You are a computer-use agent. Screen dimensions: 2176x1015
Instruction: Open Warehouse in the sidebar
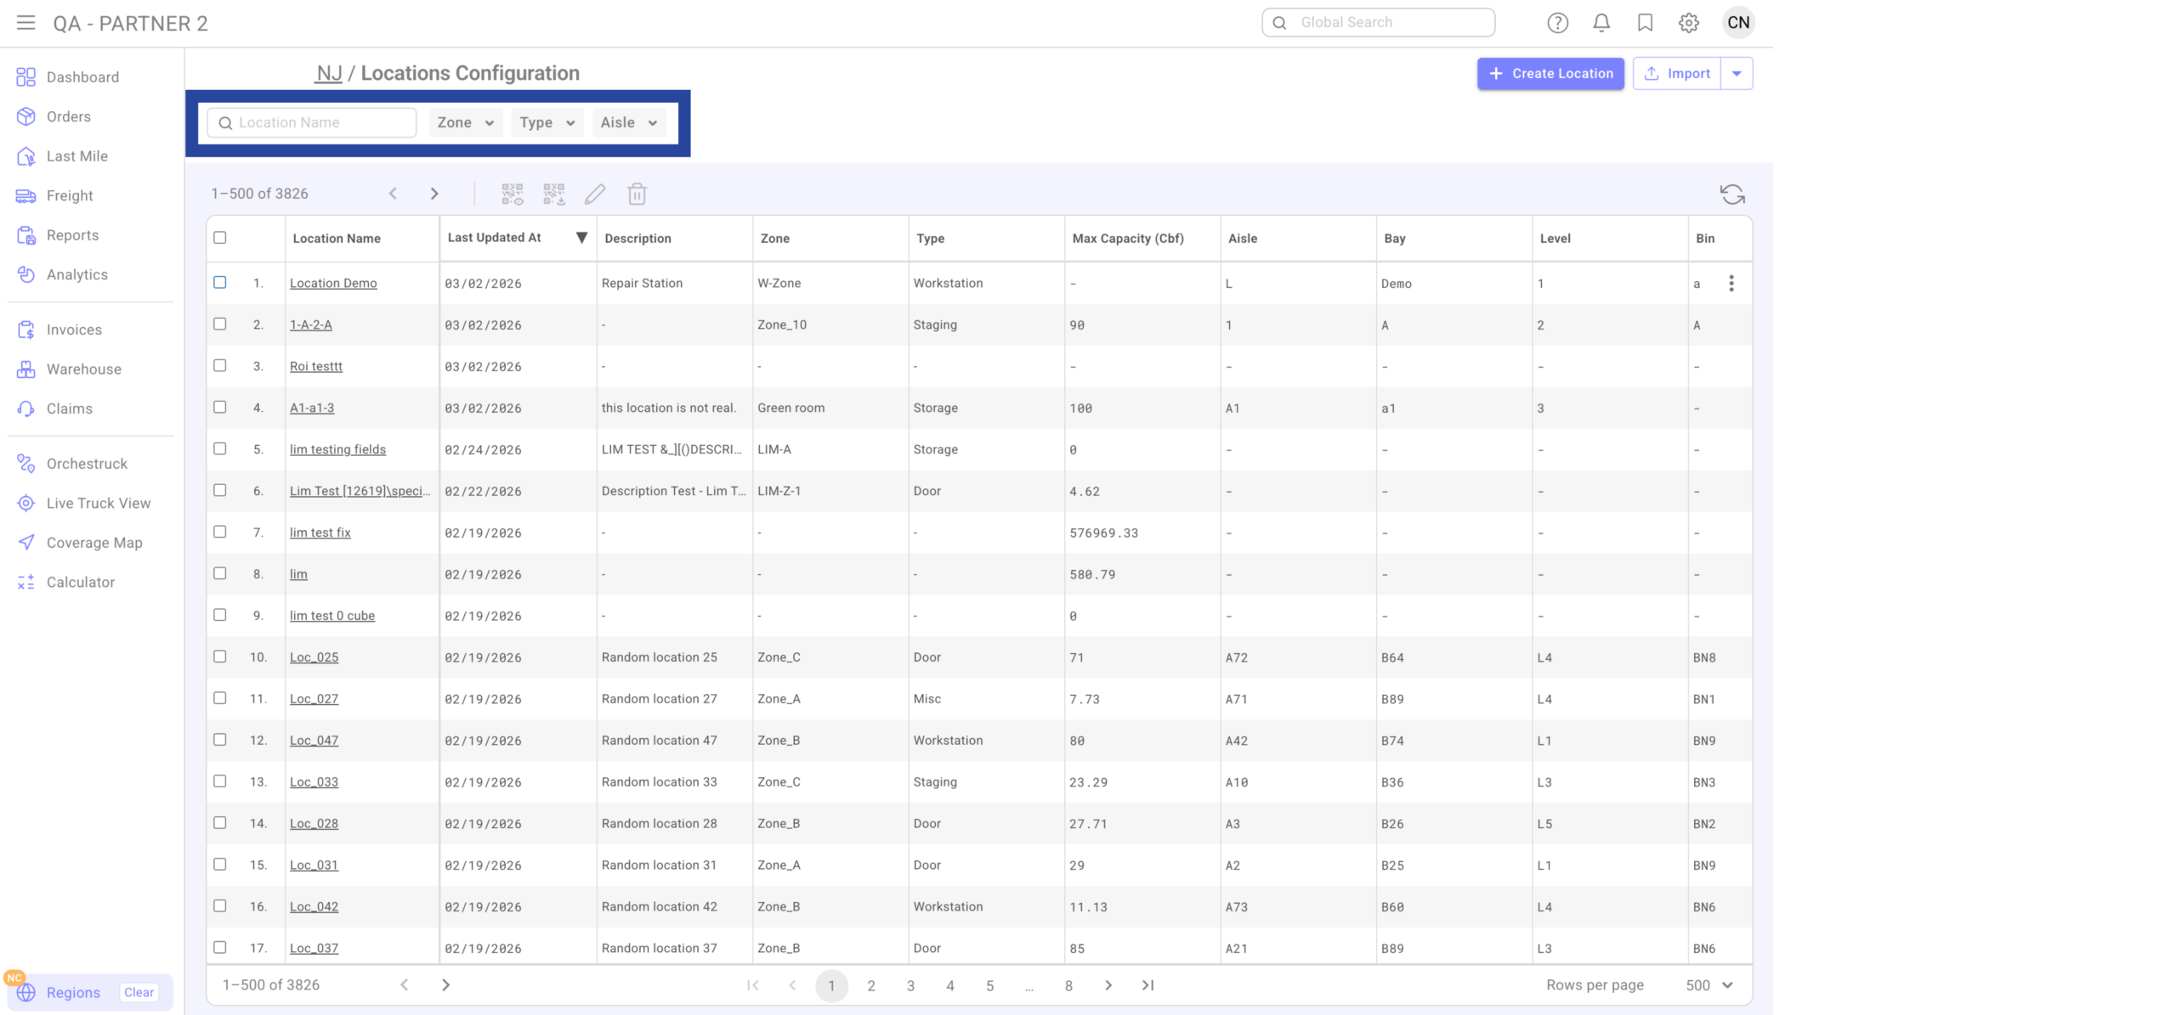click(x=83, y=369)
